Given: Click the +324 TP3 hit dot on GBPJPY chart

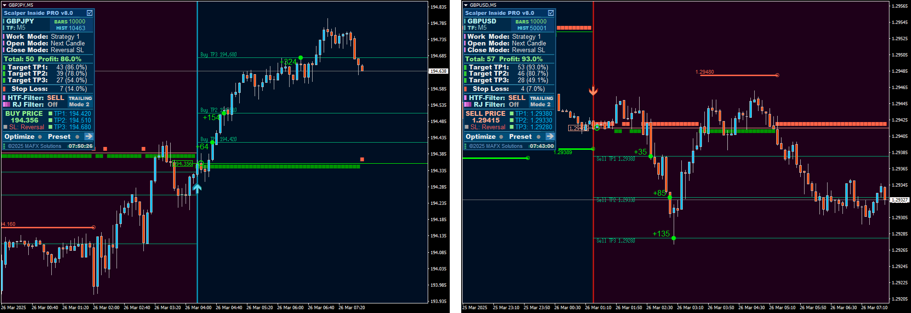Looking at the screenshot, I should coord(301,57).
